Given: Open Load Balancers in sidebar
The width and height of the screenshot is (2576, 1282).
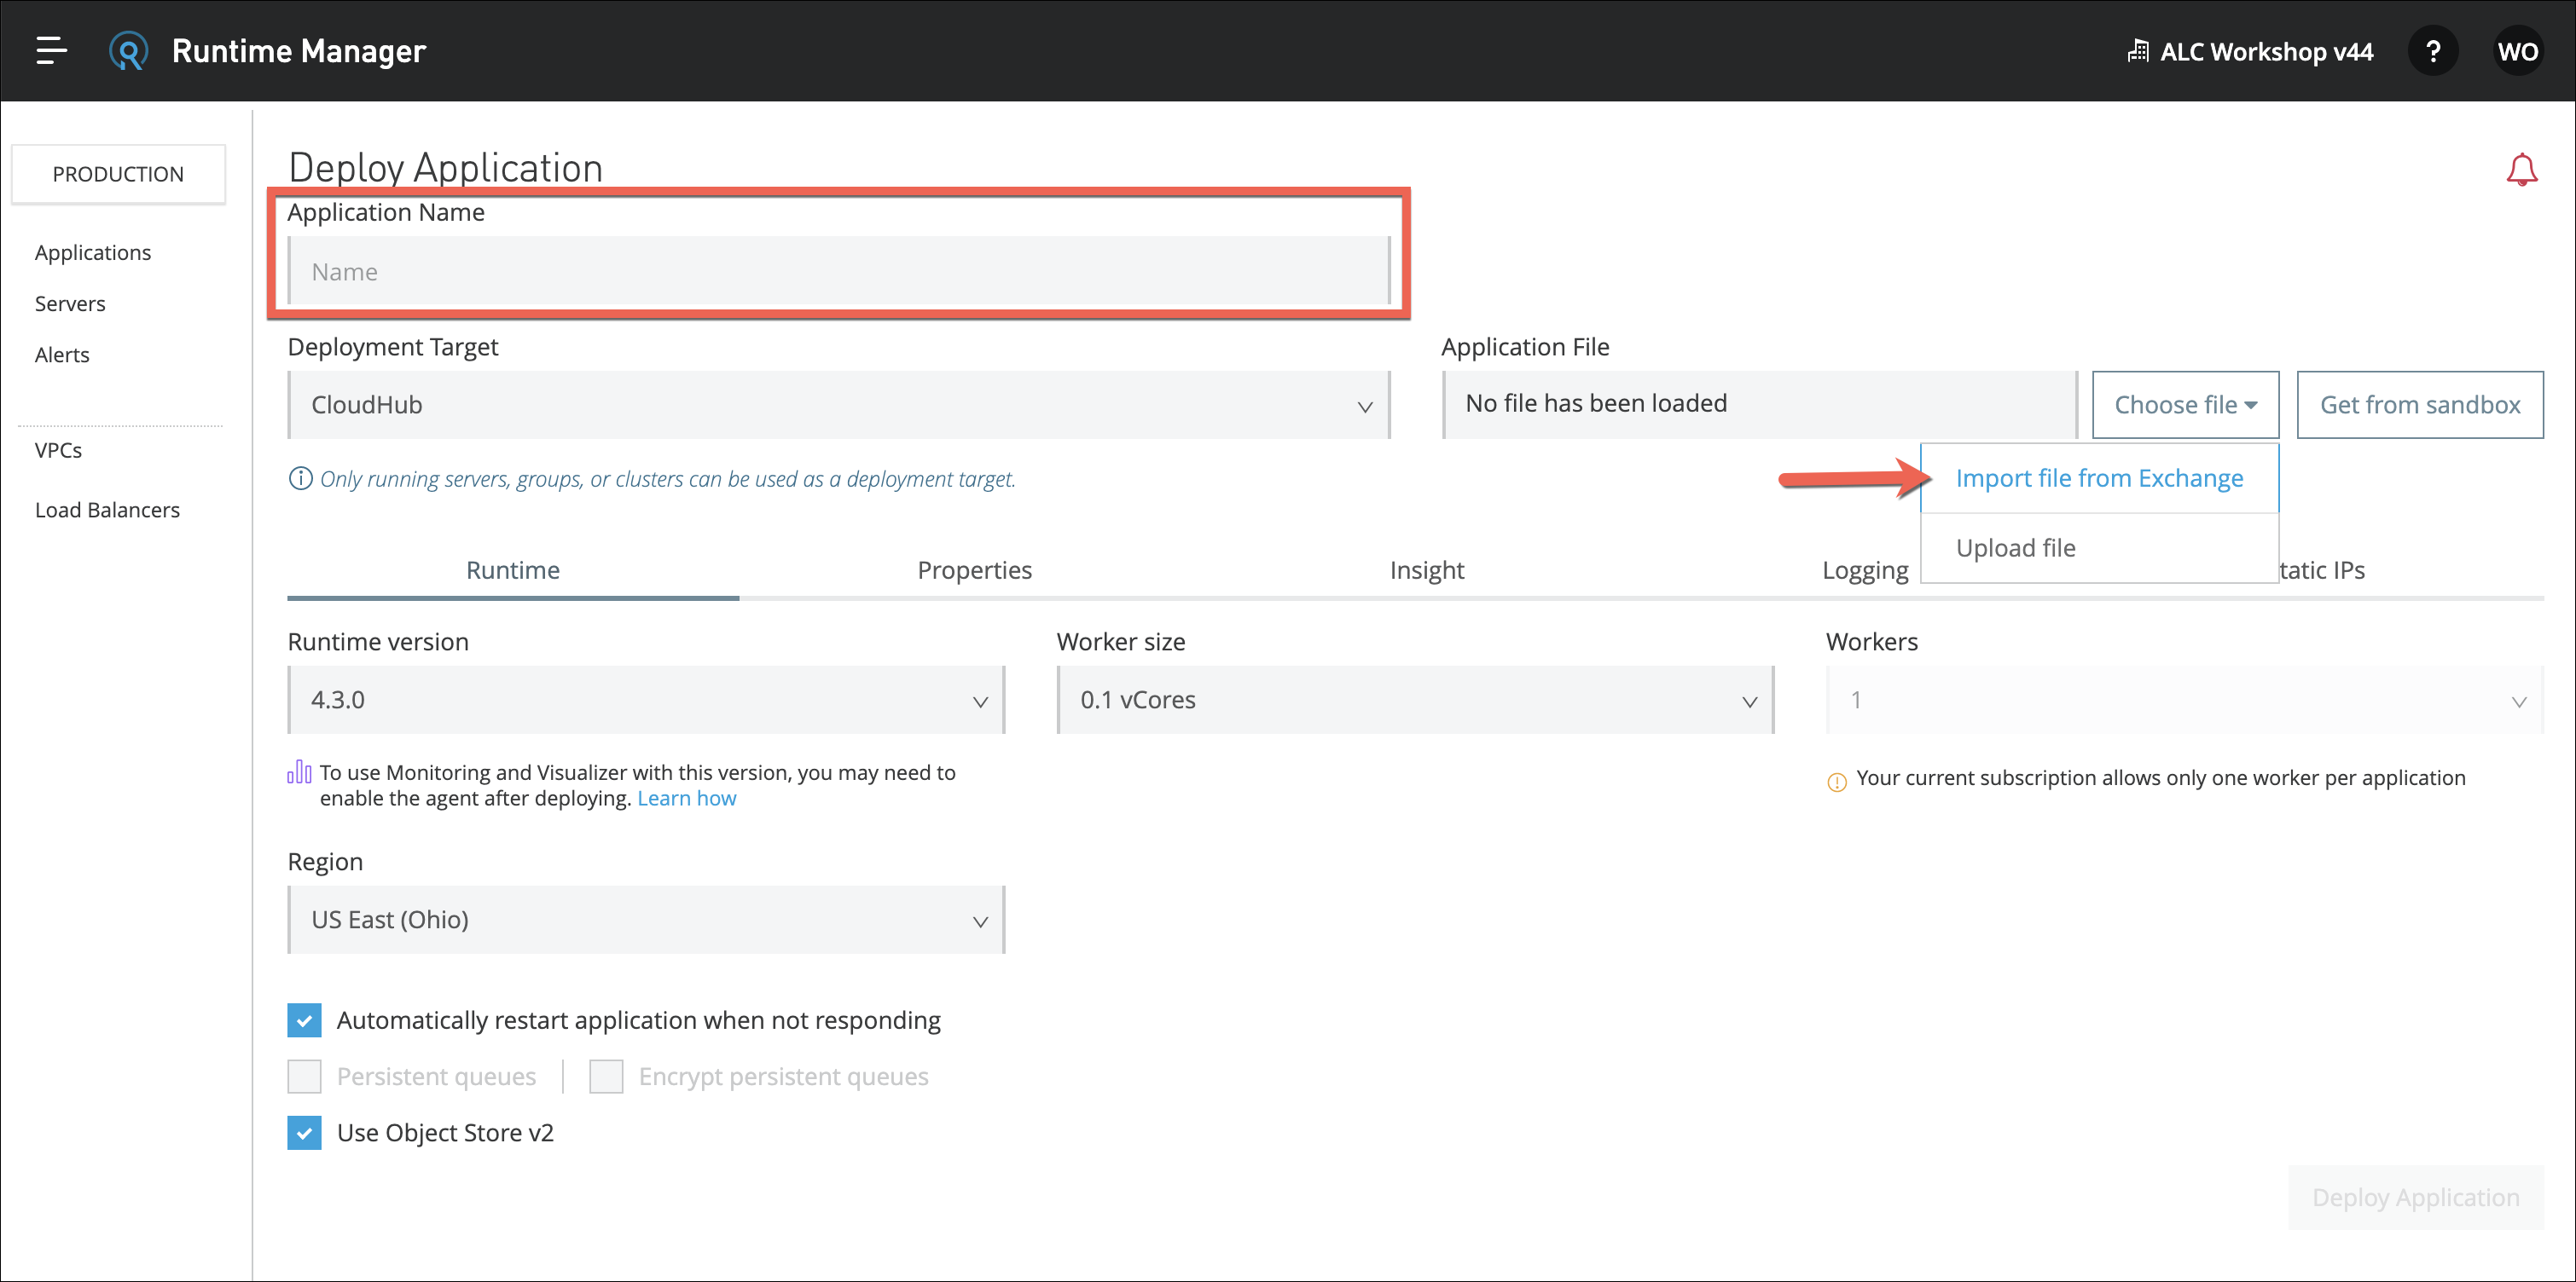Looking at the screenshot, I should 107,510.
